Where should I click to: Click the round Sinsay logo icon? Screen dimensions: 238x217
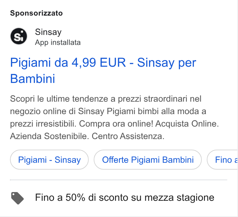click(x=19, y=36)
